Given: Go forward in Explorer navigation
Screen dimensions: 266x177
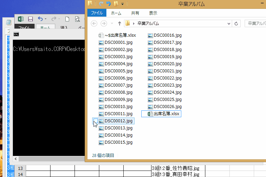Looking at the screenshot, I should (x=104, y=23).
